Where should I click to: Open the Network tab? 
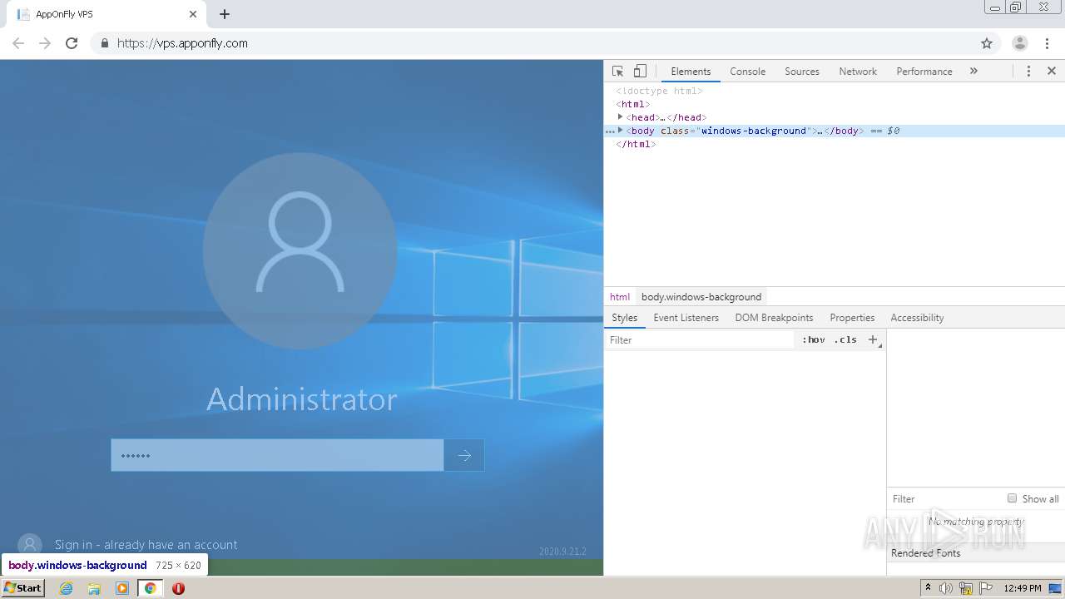pyautogui.click(x=858, y=72)
